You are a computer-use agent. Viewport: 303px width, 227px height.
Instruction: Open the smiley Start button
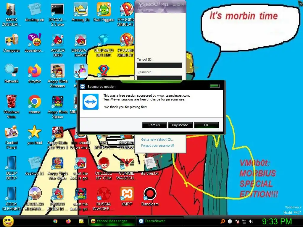point(8,221)
